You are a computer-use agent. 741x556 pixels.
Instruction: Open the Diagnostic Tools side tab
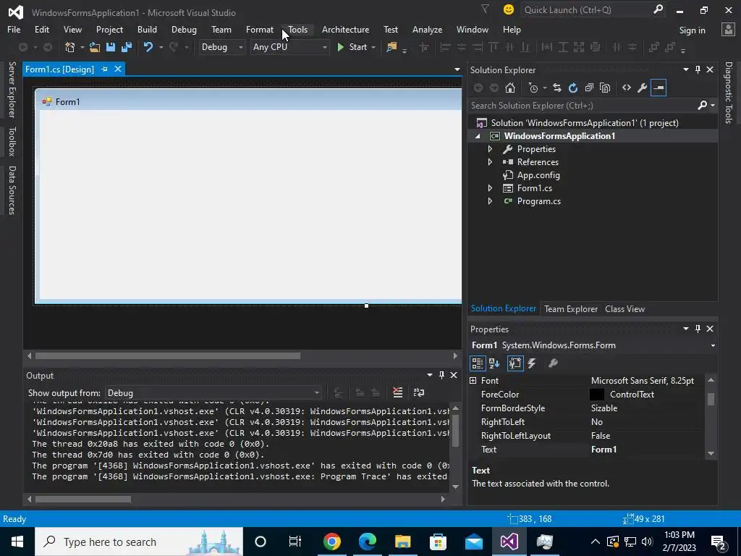tap(729, 92)
